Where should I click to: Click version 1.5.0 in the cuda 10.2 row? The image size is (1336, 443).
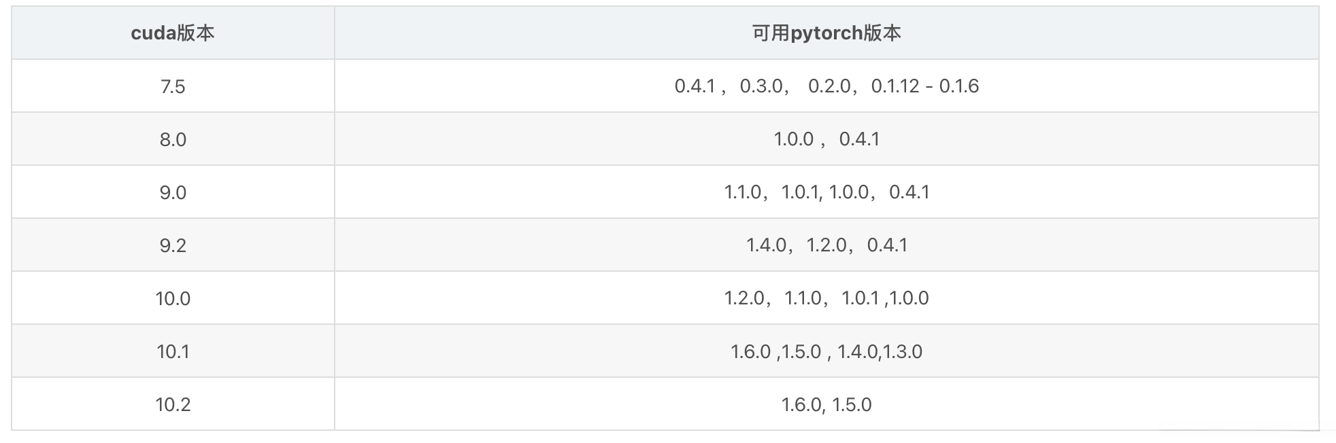click(x=852, y=404)
